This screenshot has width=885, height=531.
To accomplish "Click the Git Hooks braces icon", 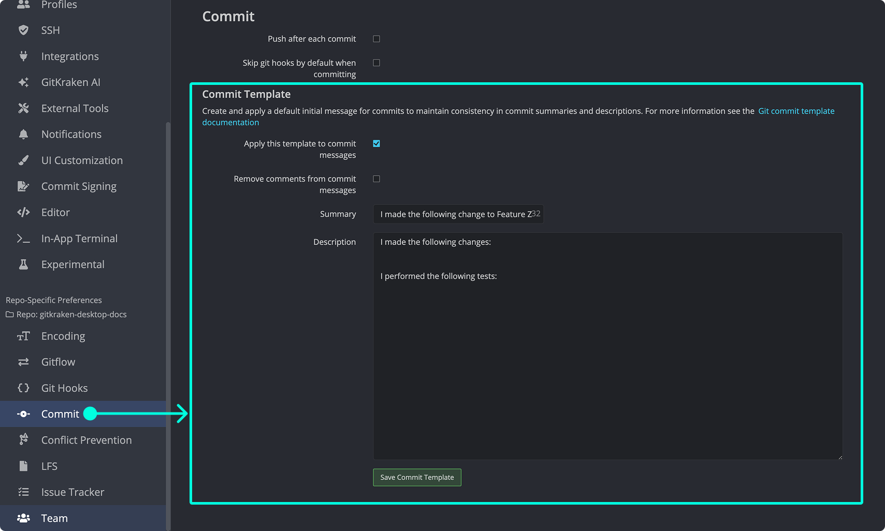I will 23,388.
